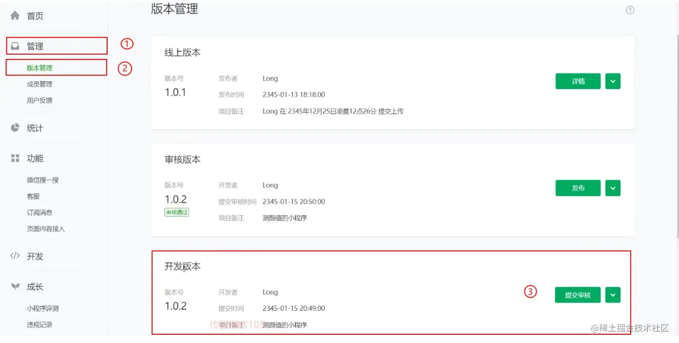Viewport: 679px width, 343px height.
Task: Click the sprout icon beside 成长
Action: click(15, 287)
